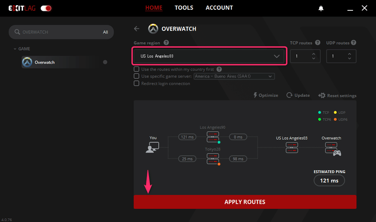Click the 121 ms latency label

187,137
